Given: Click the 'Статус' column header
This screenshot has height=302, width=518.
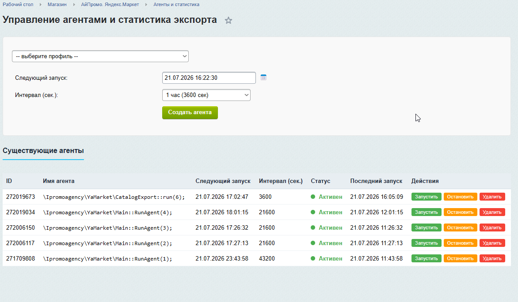Looking at the screenshot, I should tap(320, 181).
